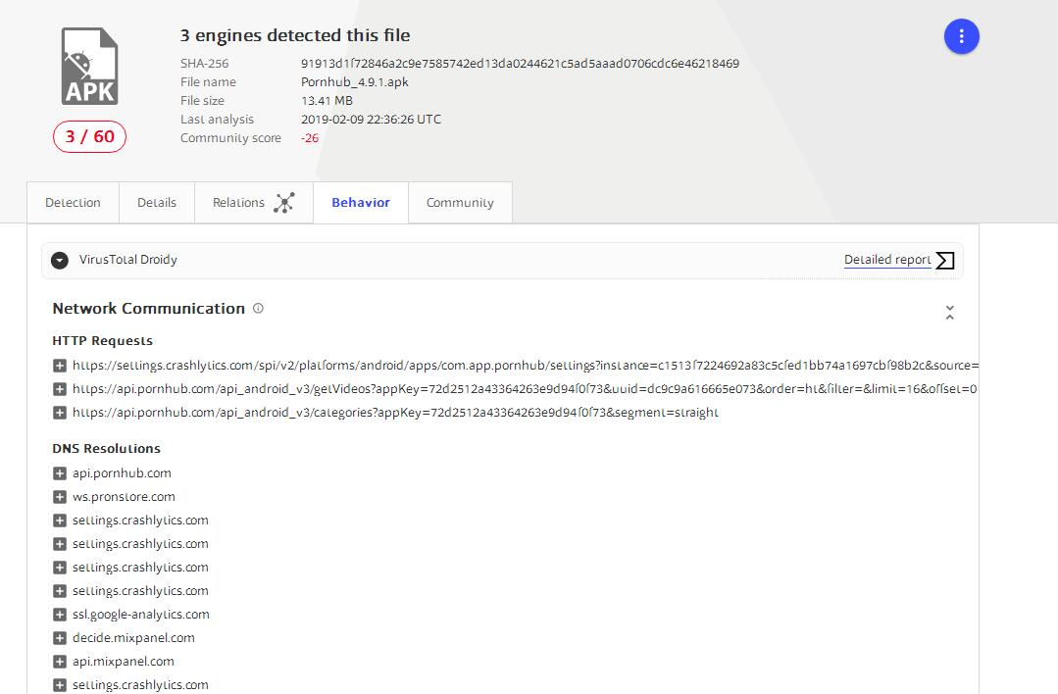The width and height of the screenshot is (1058, 694).
Task: Expand the api.pornhub.com DNS resolution
Action: [x=60, y=473]
